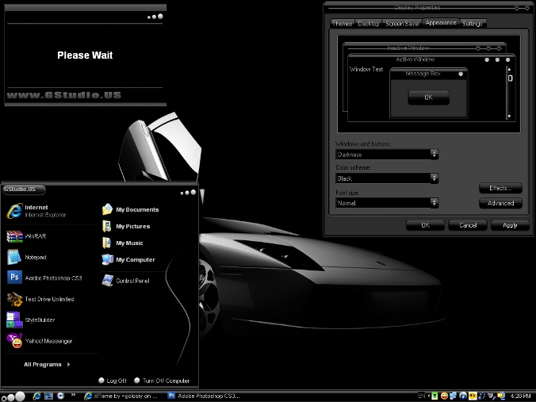
Task: Open Internet Explorer from the Start menu
Action: point(36,211)
